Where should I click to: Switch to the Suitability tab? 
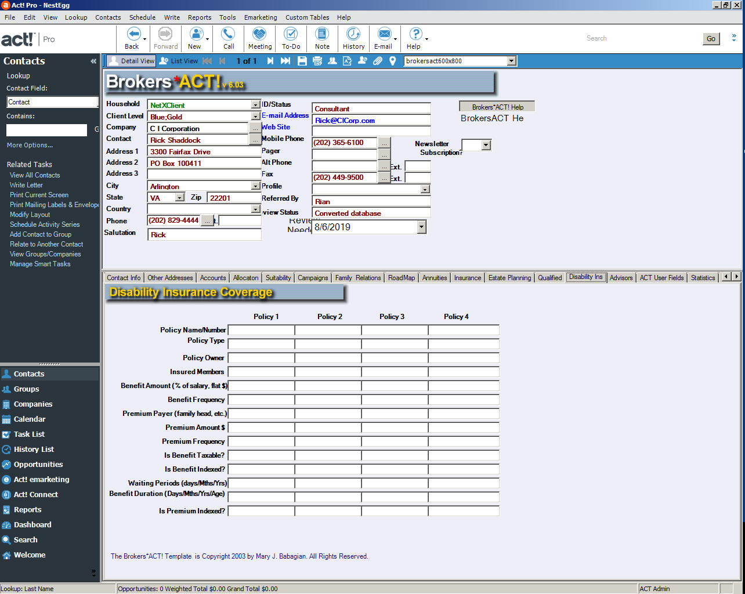[x=278, y=278]
